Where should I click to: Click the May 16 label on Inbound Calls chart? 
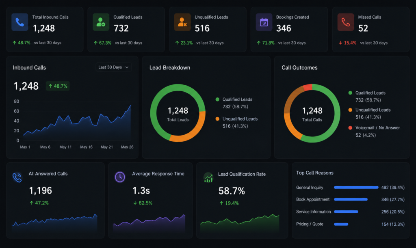point(86,147)
